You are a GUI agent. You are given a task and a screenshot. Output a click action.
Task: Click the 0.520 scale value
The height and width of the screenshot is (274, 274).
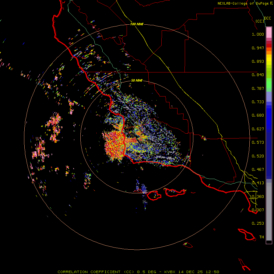tap(258, 156)
